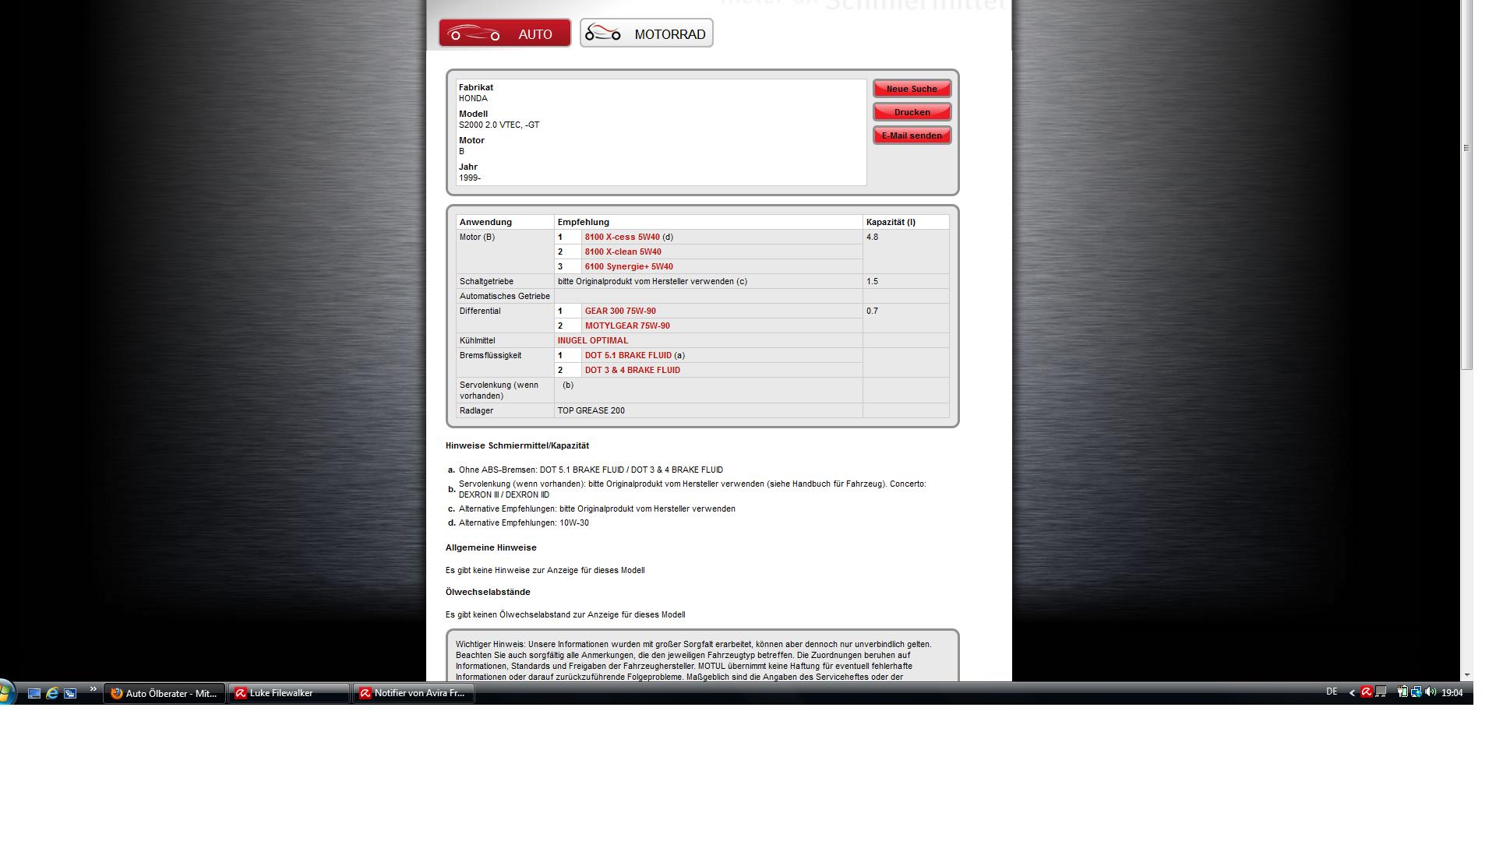Image resolution: width=1496 pixels, height=841 pixels.
Task: Switch to the AUTO tab
Action: (x=505, y=33)
